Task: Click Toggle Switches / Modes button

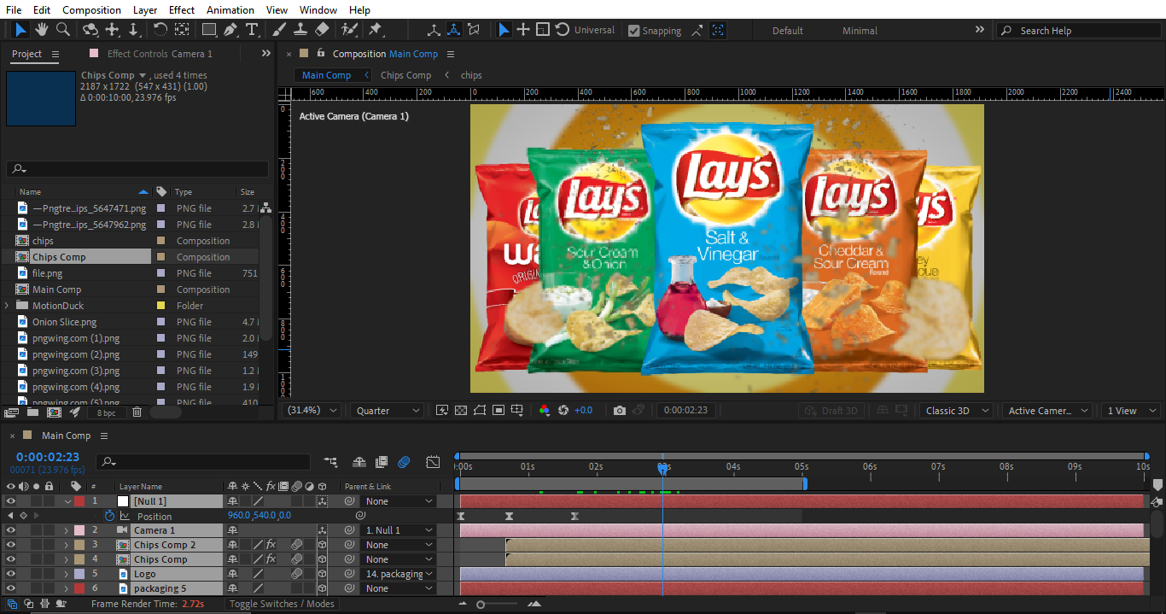Action: coord(282,604)
